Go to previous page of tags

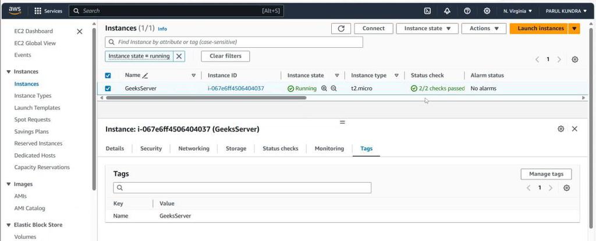click(528, 188)
